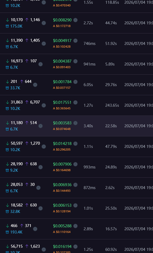153x253 pixels.
Task: Click info icon next to $0.014218
Action: pyautogui.click(x=75, y=144)
